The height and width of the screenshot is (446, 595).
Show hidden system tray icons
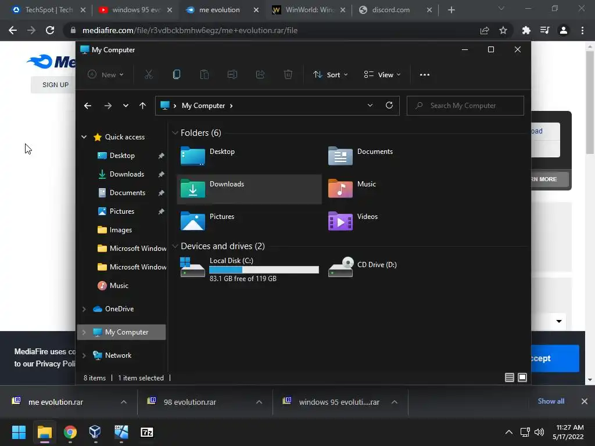click(509, 432)
